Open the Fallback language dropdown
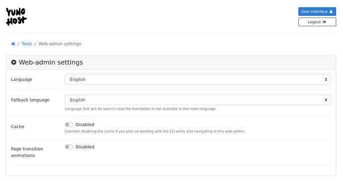This screenshot has width=343, height=181. click(198, 100)
